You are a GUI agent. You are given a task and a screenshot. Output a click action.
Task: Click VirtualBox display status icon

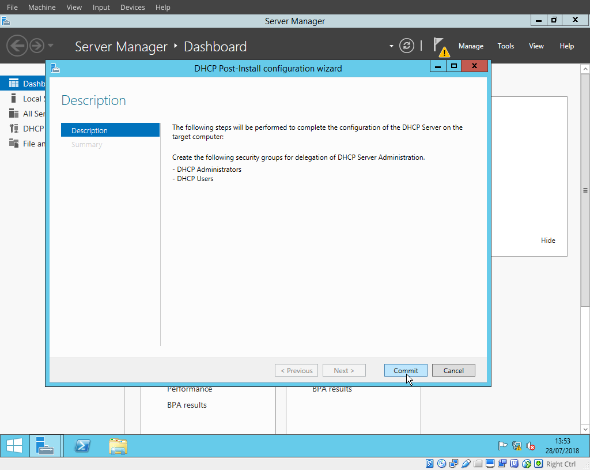(490, 464)
